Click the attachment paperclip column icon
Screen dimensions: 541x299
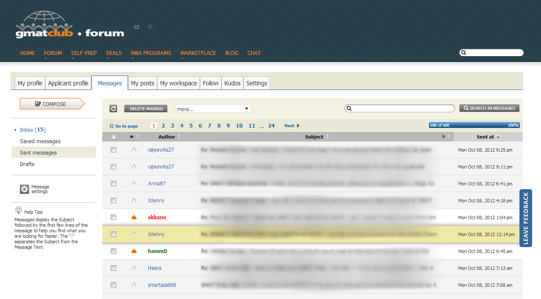tap(443, 136)
